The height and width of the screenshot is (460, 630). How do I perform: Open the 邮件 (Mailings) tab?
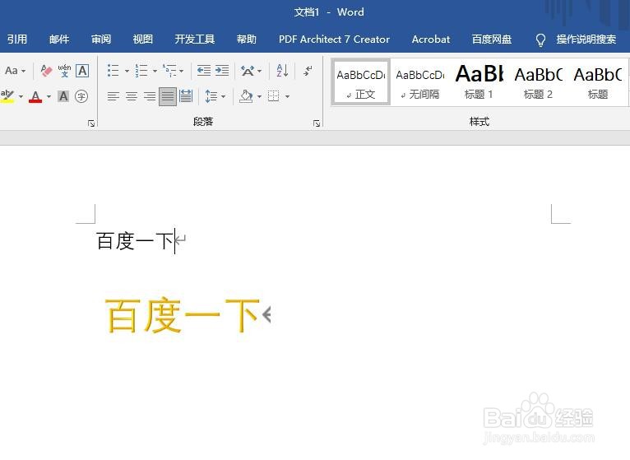coord(59,39)
